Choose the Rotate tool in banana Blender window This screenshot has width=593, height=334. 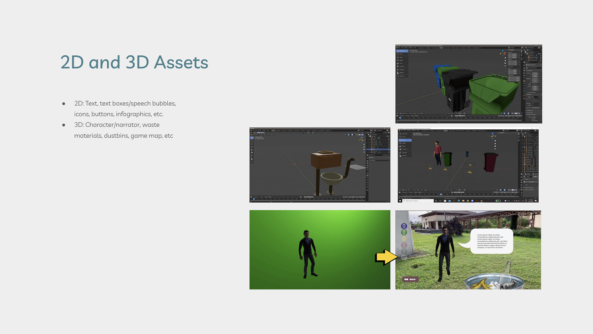point(405,143)
